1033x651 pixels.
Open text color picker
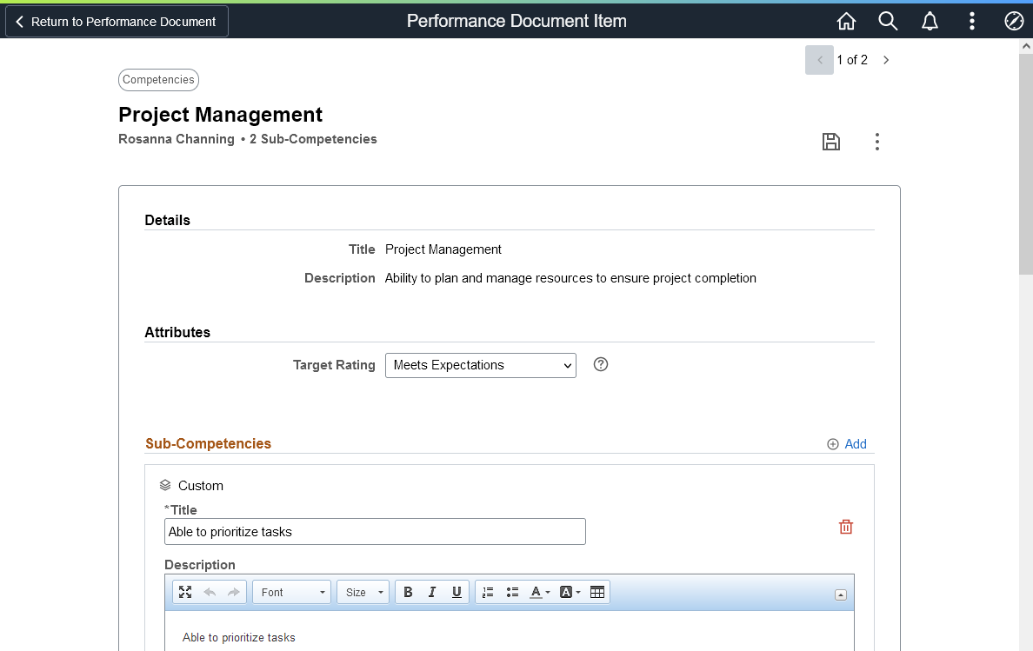540,592
